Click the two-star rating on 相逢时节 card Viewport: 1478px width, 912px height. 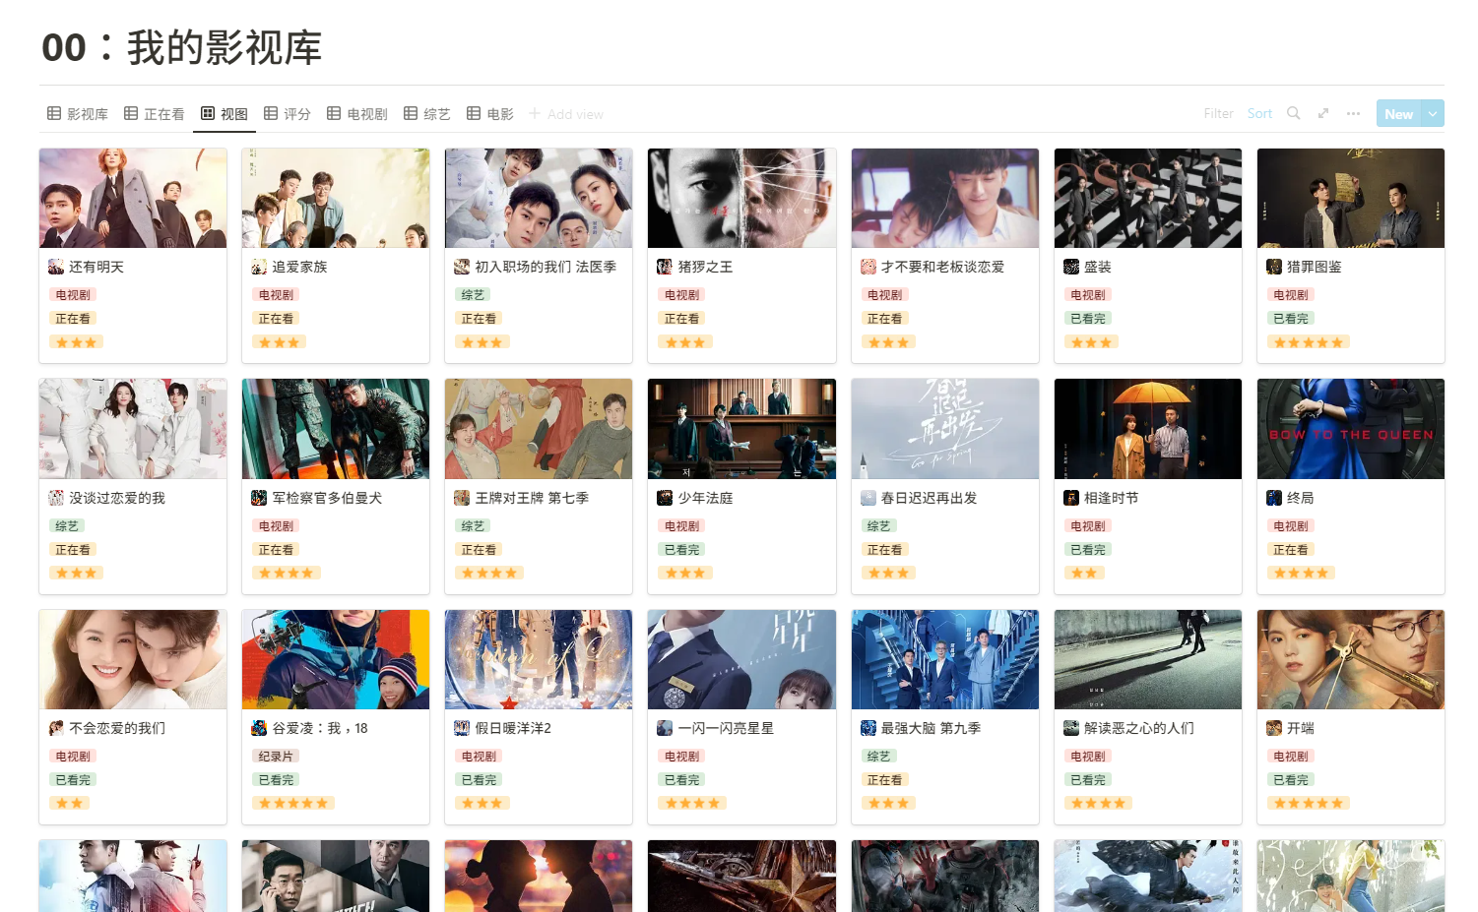coord(1084,573)
